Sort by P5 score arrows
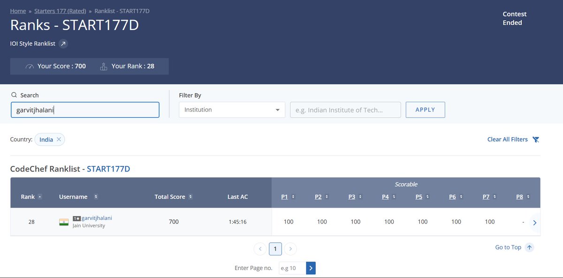Screen dimensions: 563x278 pos(427,197)
